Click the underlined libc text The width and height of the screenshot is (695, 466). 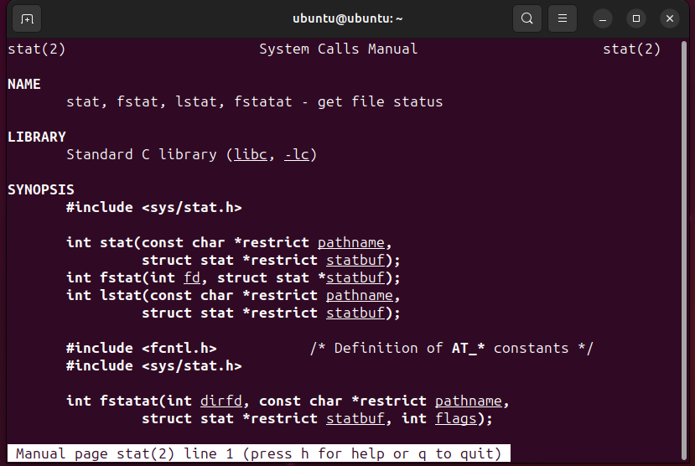(x=250, y=154)
